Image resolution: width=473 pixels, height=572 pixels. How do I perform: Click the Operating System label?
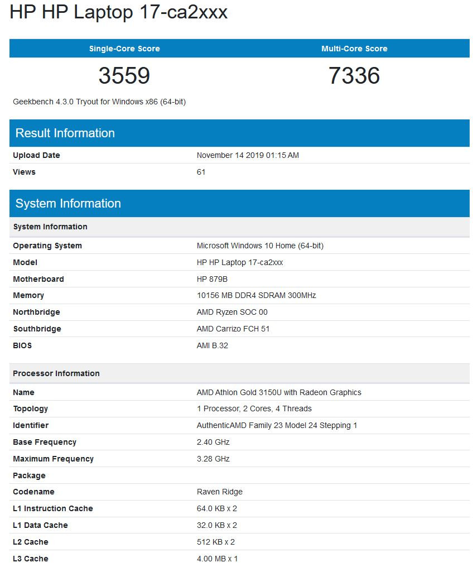point(47,246)
